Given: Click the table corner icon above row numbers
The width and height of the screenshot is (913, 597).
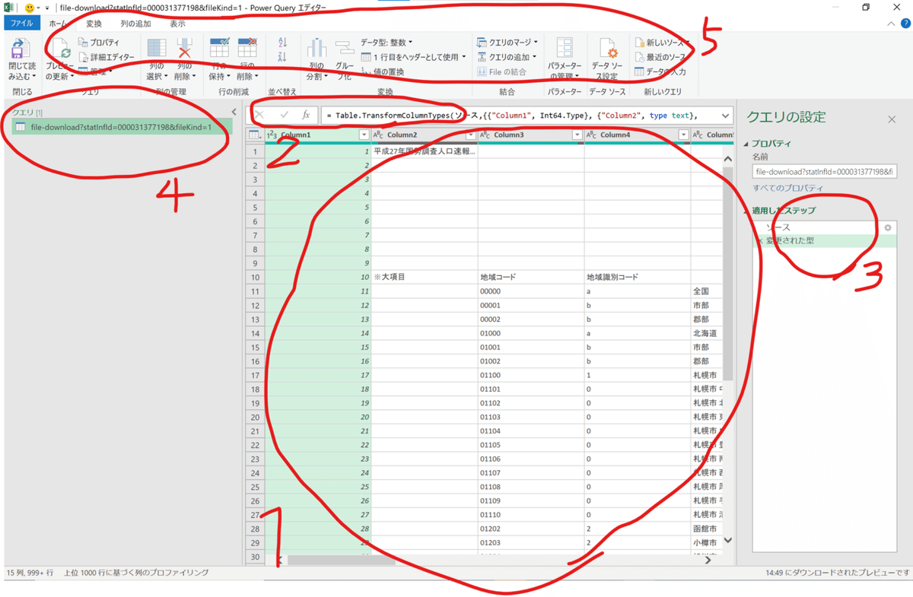Looking at the screenshot, I should (255, 135).
